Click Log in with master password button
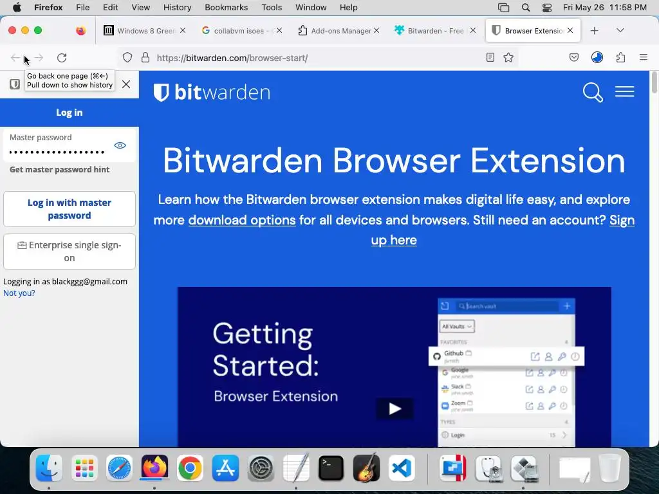 tap(70, 209)
